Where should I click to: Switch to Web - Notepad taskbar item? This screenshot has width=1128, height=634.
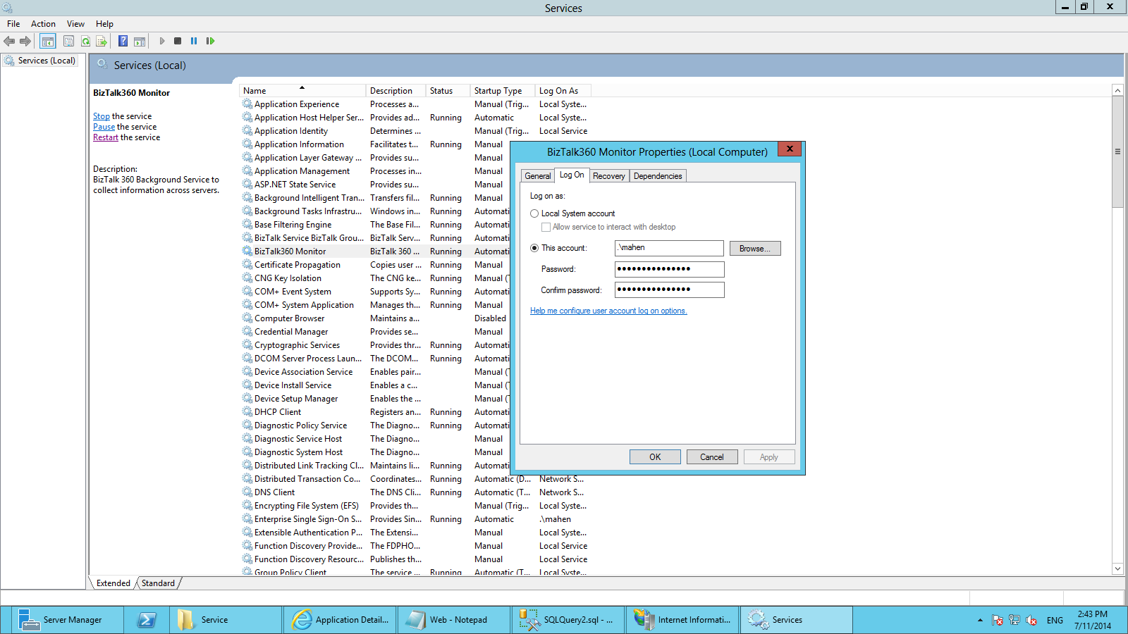[x=455, y=620]
